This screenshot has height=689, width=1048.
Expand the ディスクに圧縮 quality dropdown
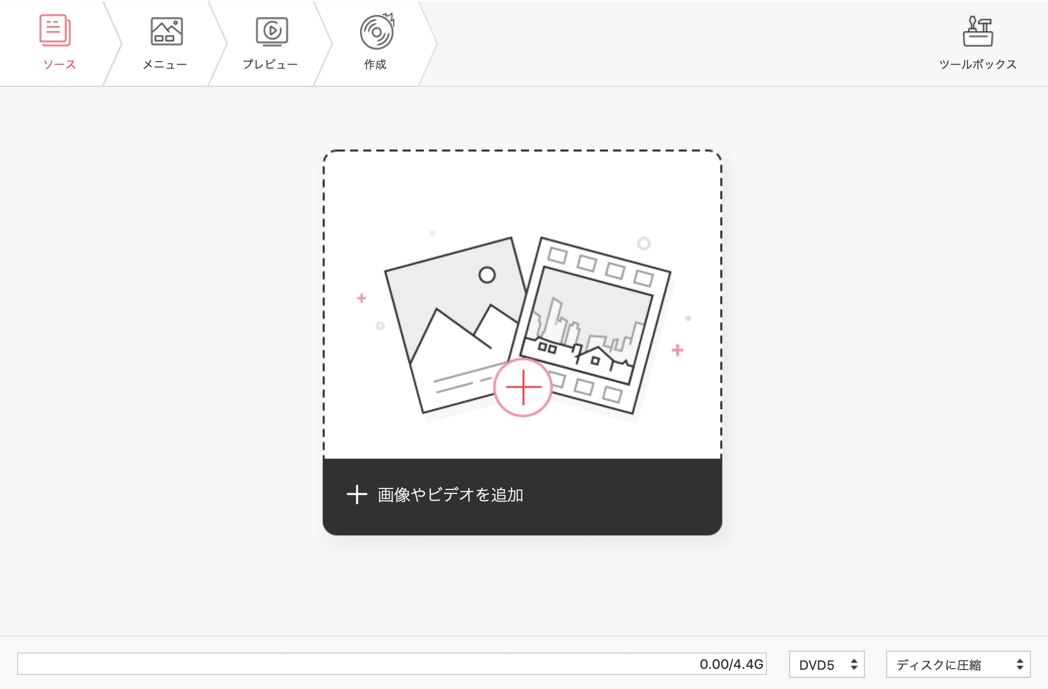[957, 665]
